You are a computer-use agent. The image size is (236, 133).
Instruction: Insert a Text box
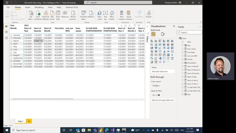click(105, 16)
